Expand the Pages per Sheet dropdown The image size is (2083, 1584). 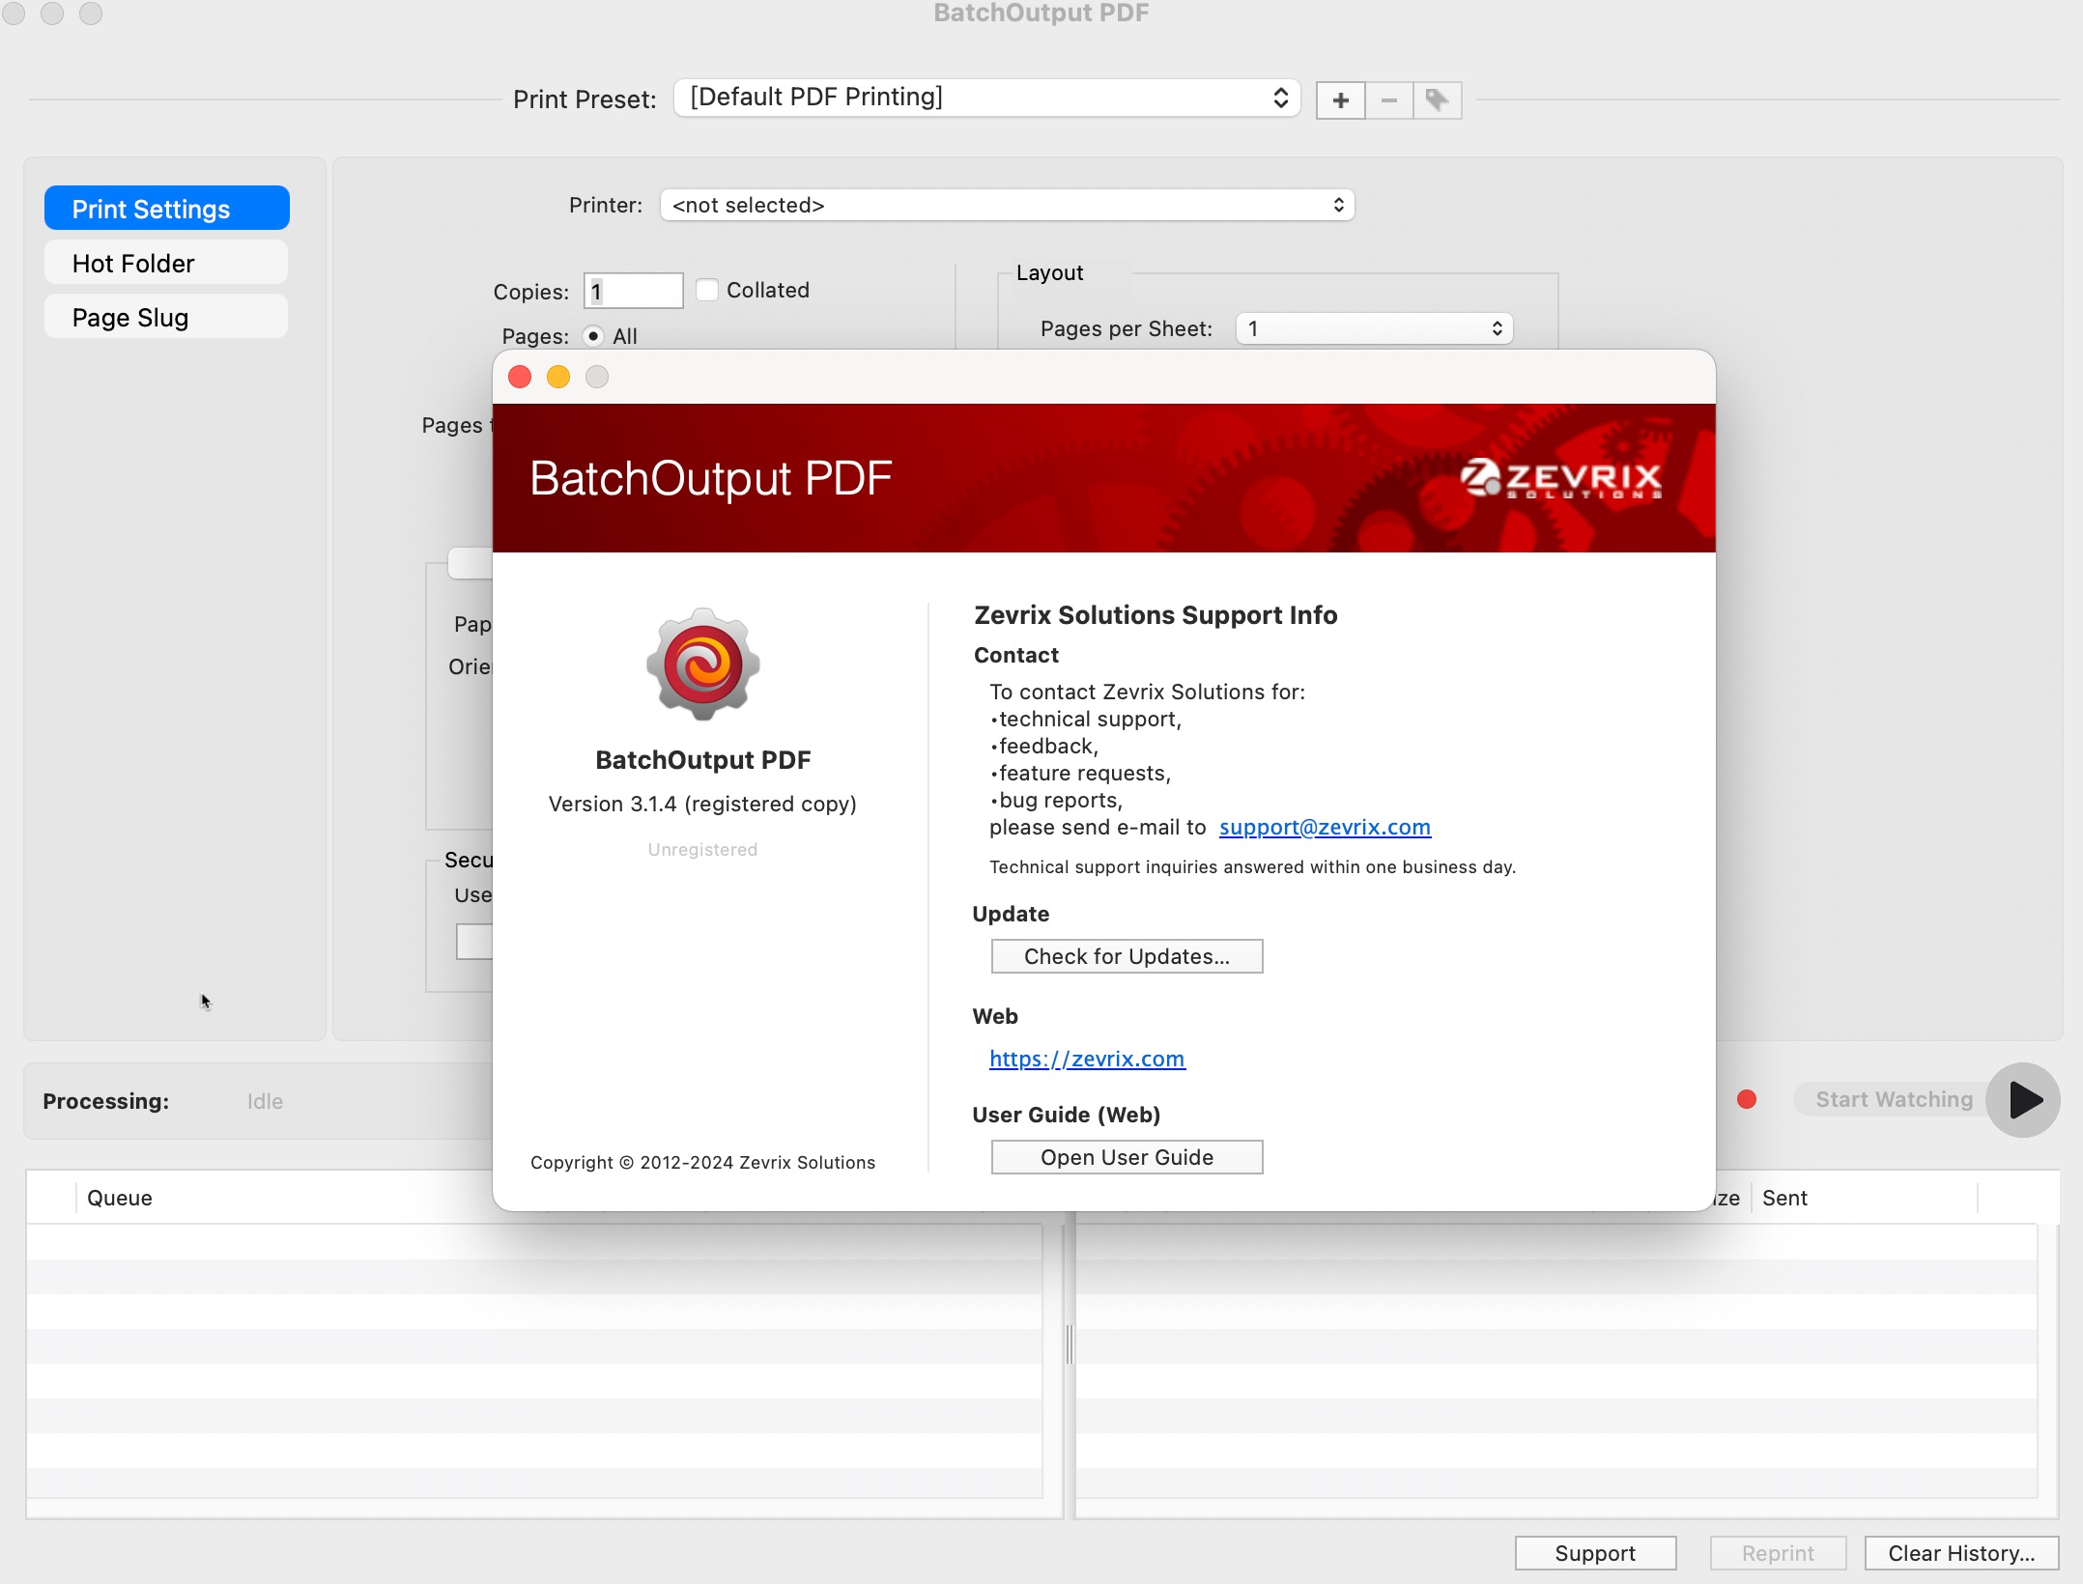[x=1374, y=328]
